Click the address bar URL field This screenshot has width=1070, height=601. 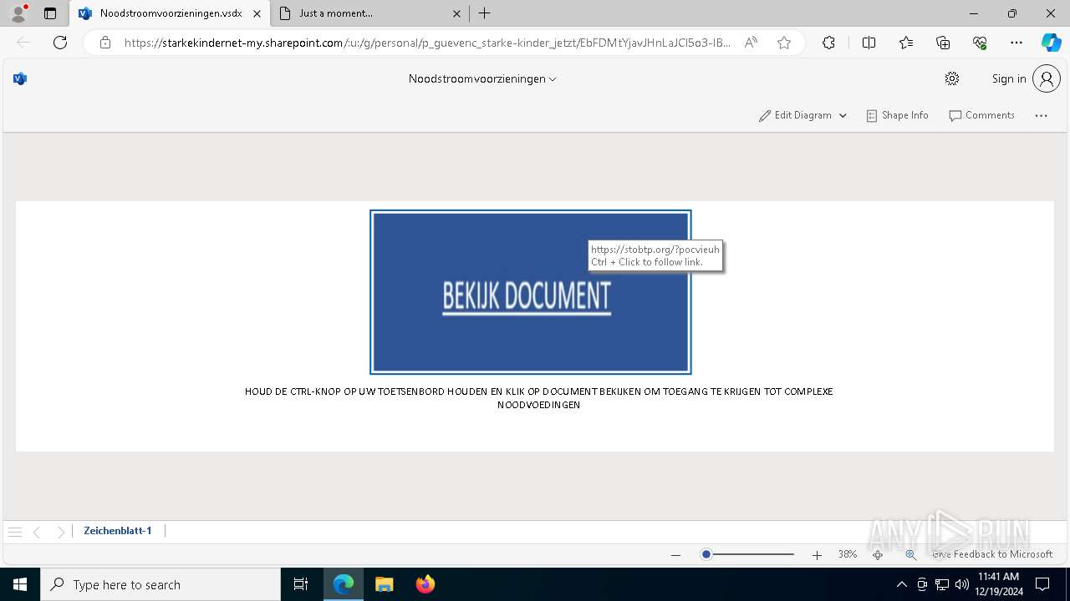[x=427, y=43]
